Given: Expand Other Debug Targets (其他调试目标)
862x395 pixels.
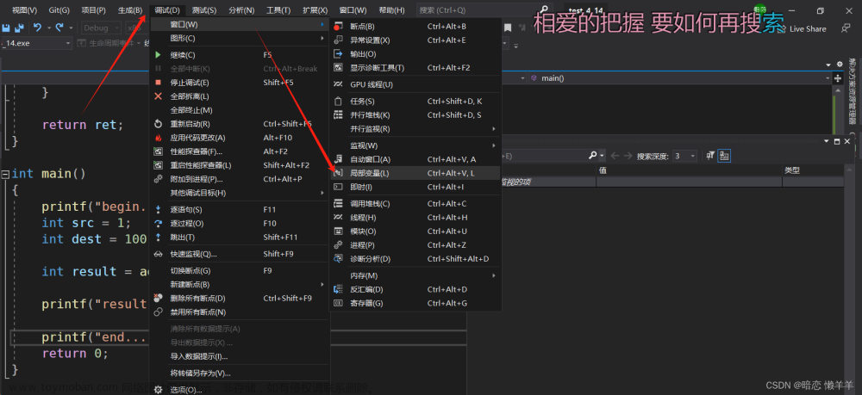Looking at the screenshot, I should [240, 193].
